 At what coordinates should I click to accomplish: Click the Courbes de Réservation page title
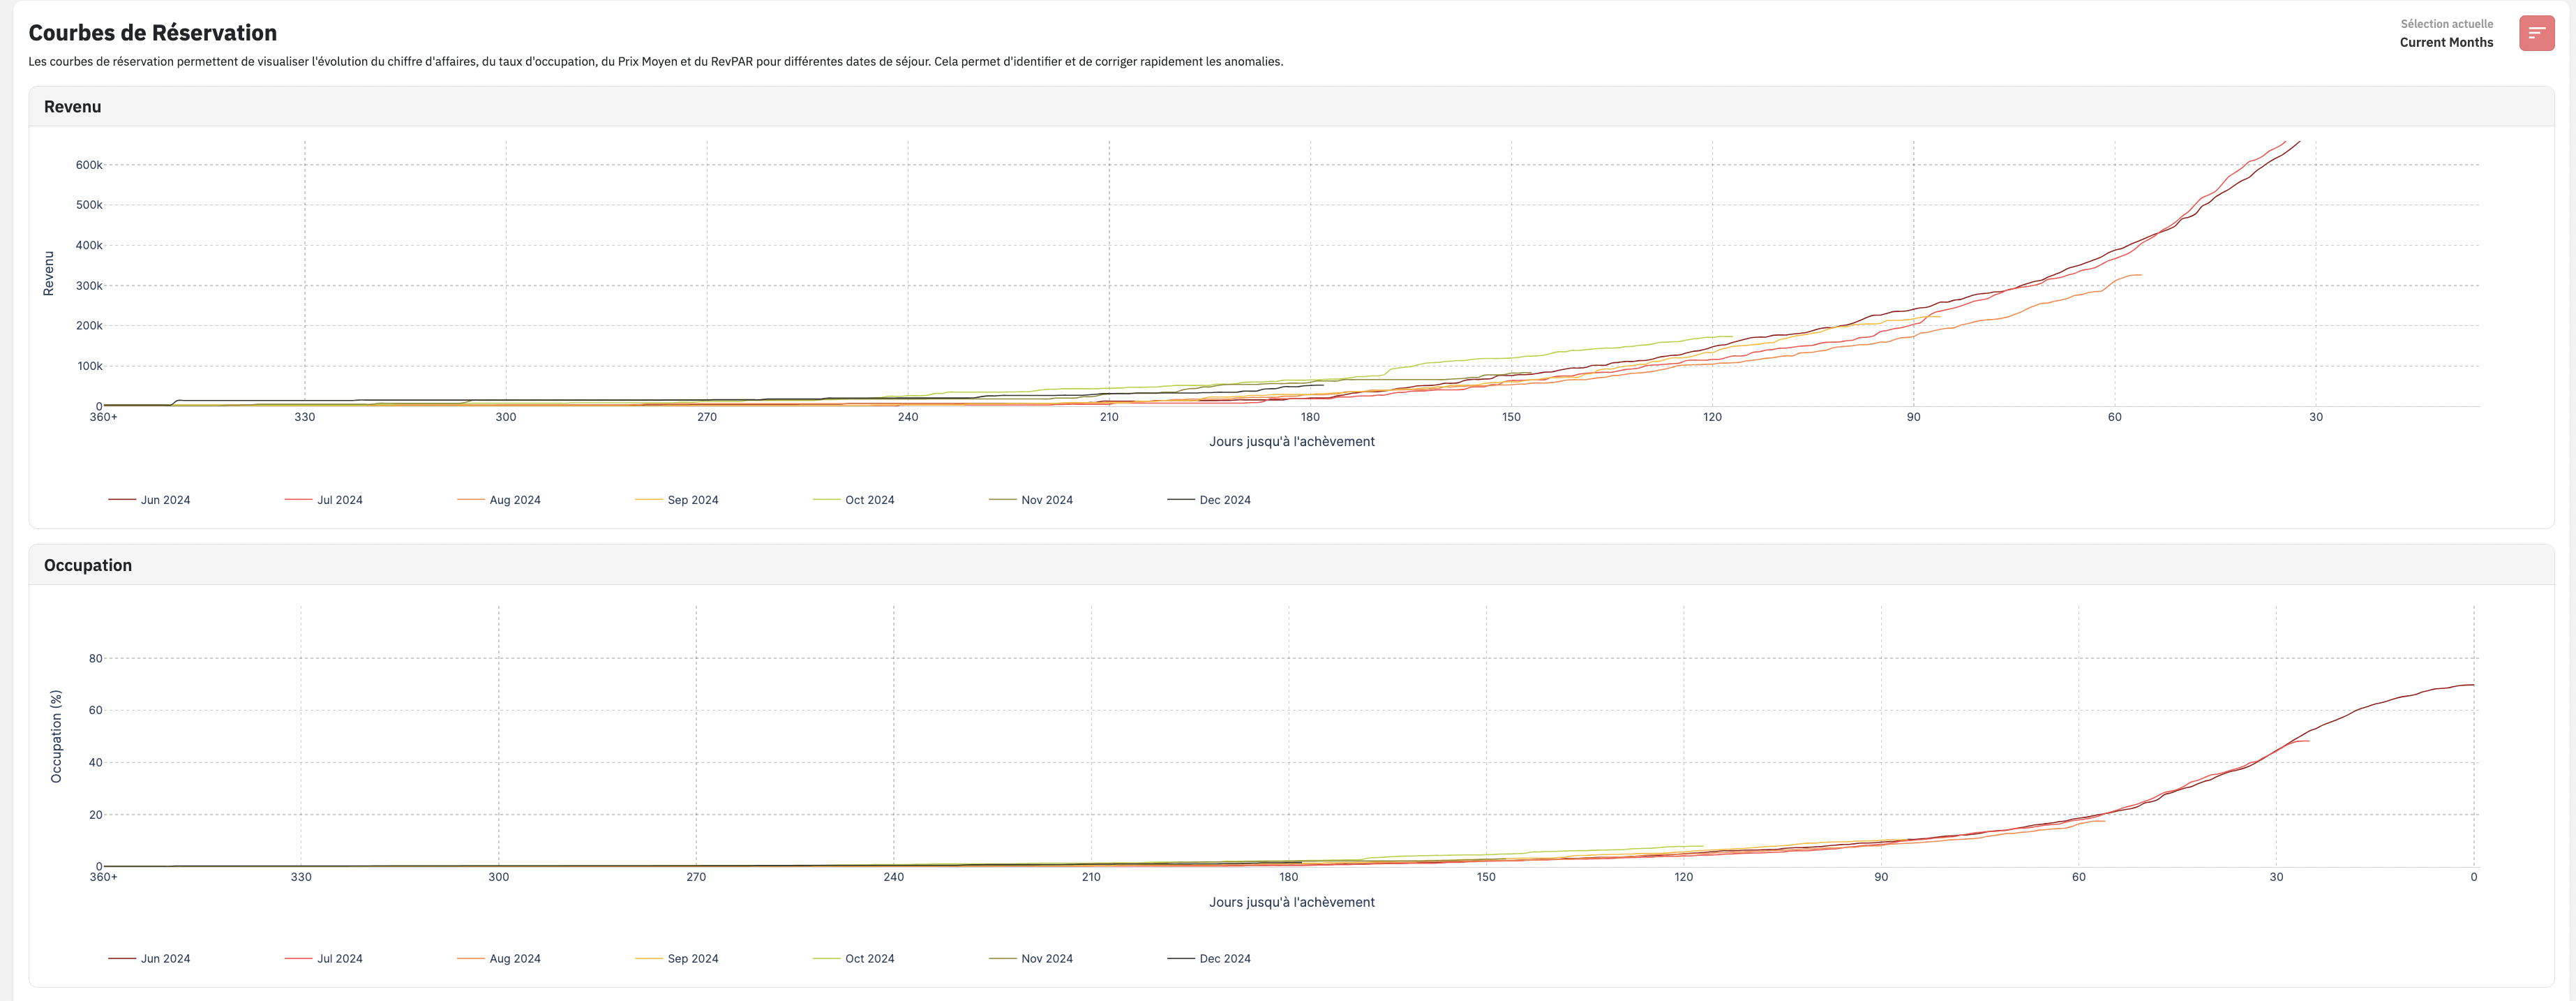153,33
